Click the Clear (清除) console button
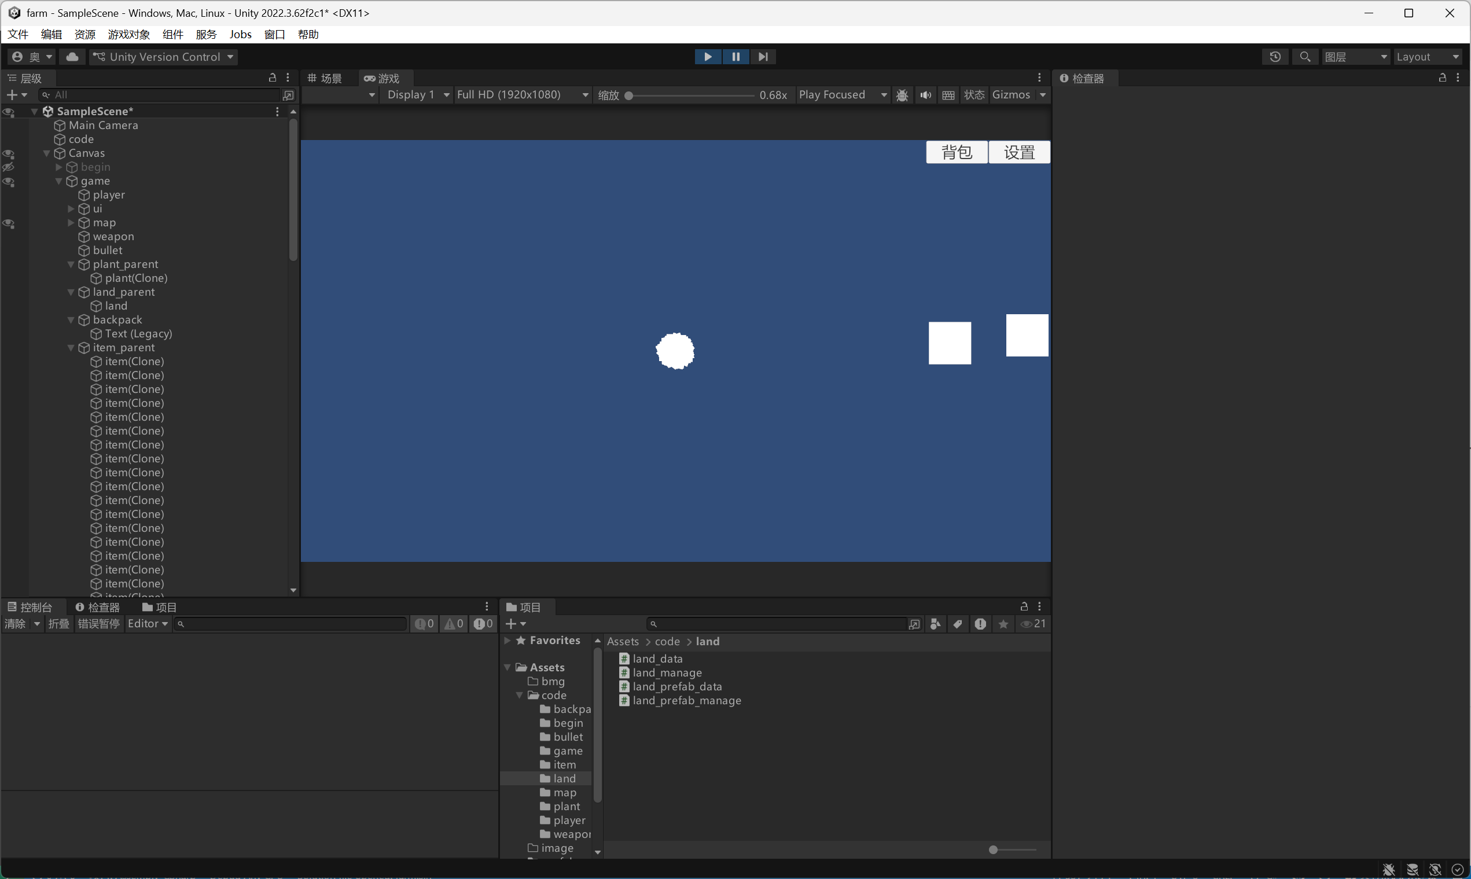Screen dimensions: 1471x879 (15, 624)
